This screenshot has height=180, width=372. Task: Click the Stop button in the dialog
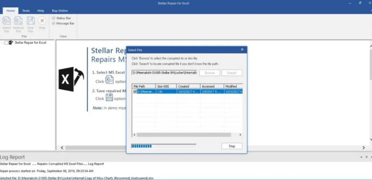pos(232,146)
